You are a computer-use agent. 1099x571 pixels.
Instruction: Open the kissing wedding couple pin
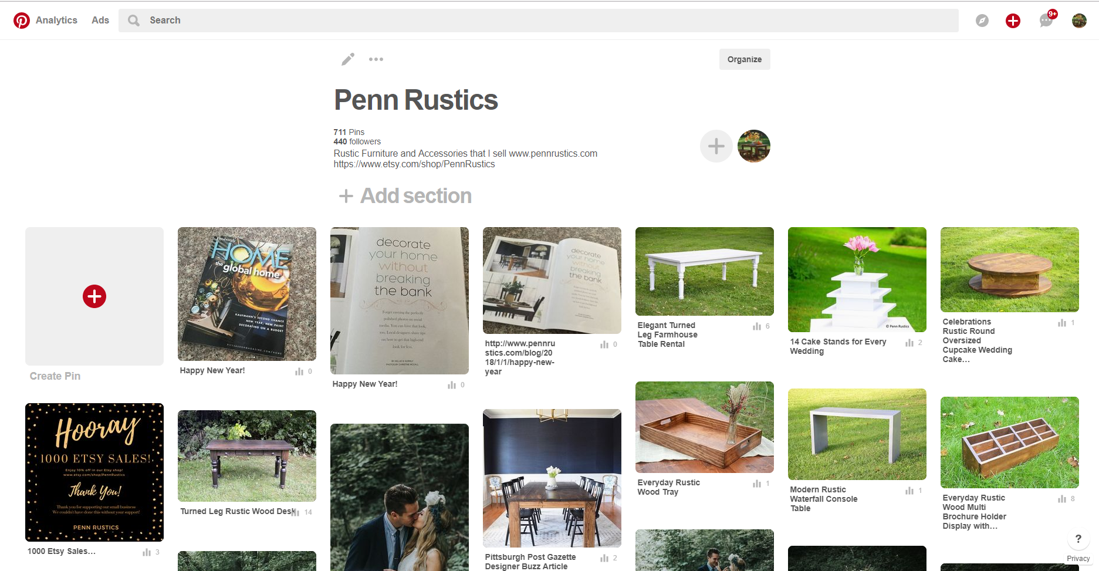click(x=400, y=497)
